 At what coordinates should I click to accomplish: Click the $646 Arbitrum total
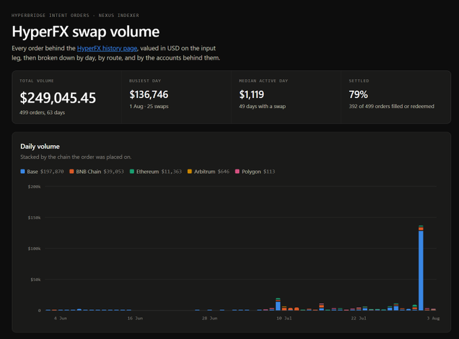223,172
